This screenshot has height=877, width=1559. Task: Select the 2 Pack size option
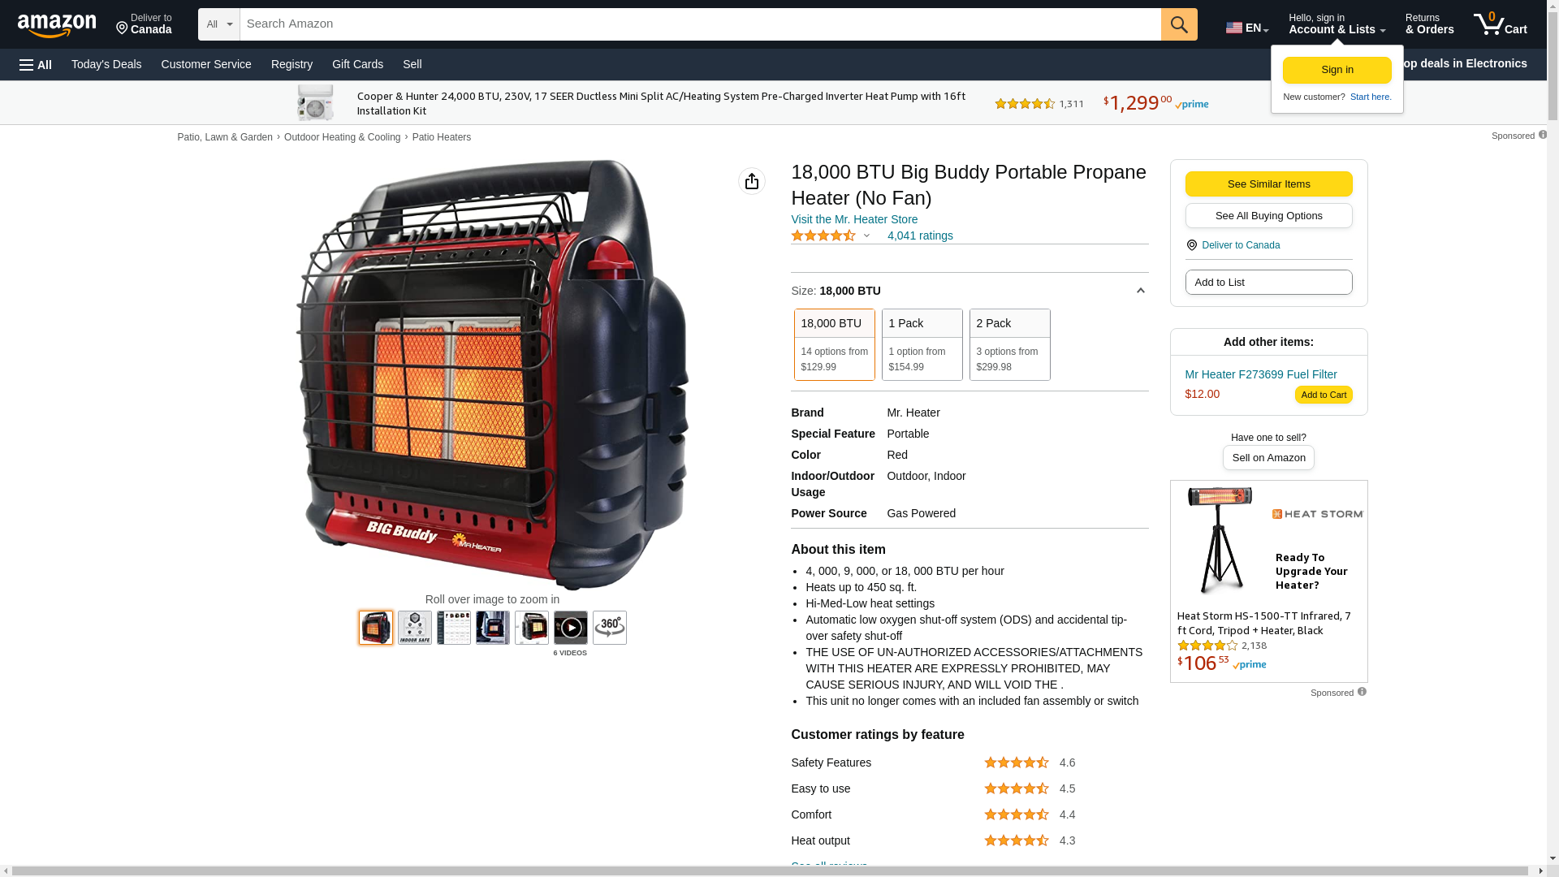(1010, 344)
